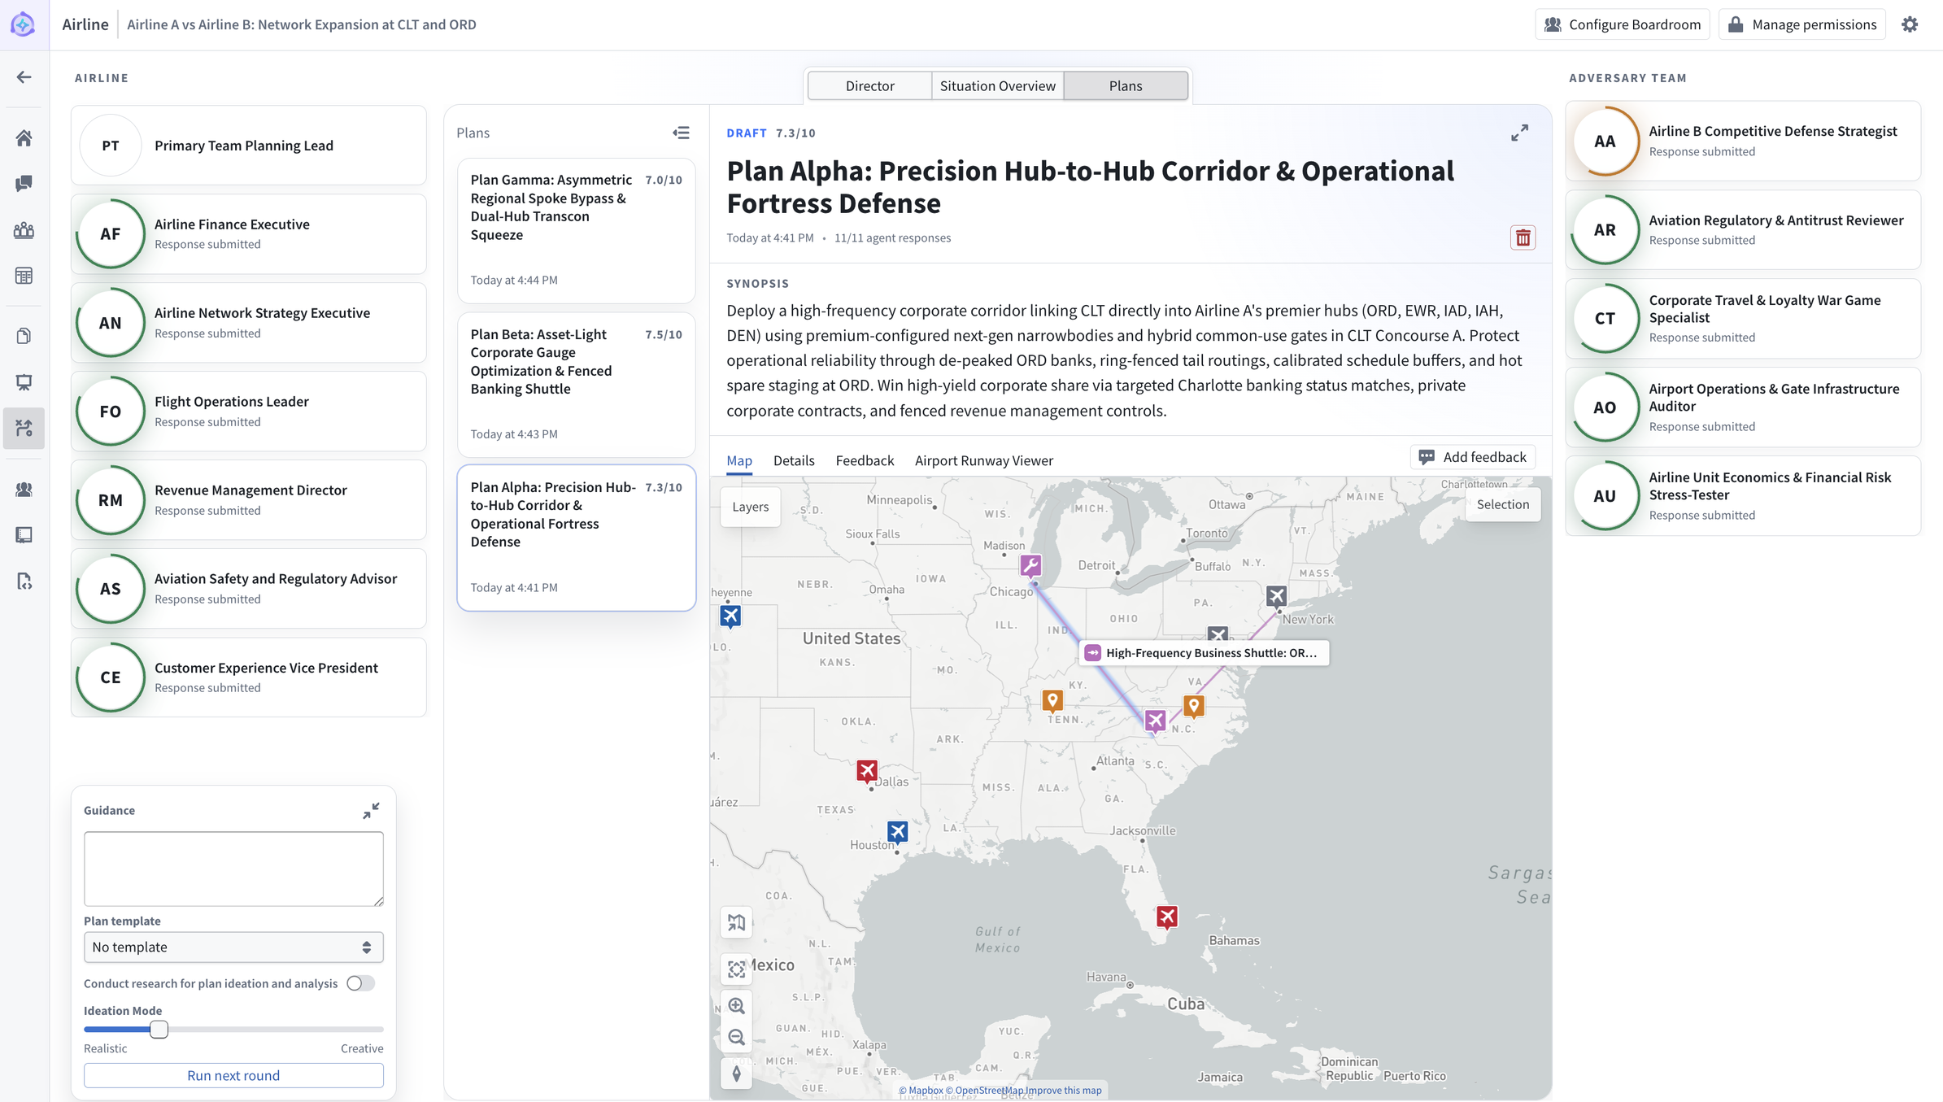Click into the Guidance text area

point(233,869)
